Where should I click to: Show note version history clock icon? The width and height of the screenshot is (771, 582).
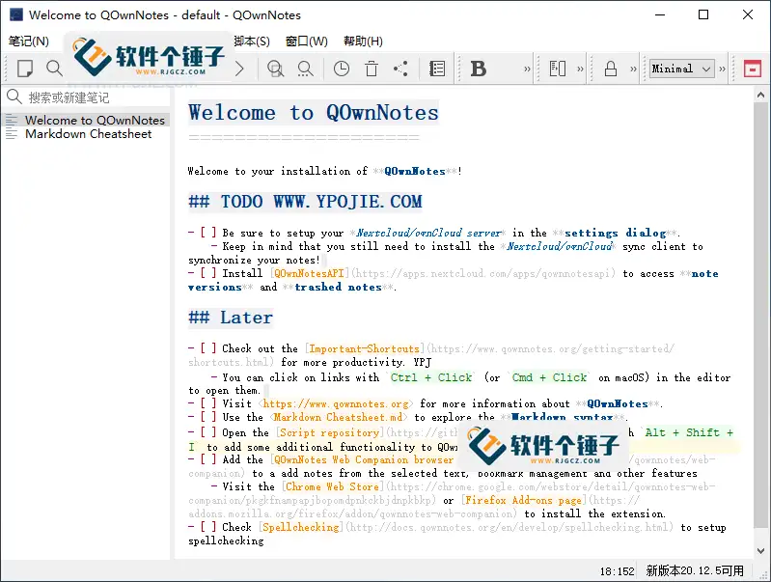[x=342, y=69]
